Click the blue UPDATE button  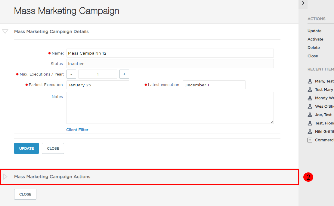[x=26, y=148]
